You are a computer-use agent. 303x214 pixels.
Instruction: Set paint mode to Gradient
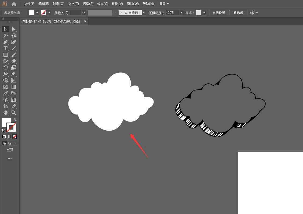[x=9, y=137]
